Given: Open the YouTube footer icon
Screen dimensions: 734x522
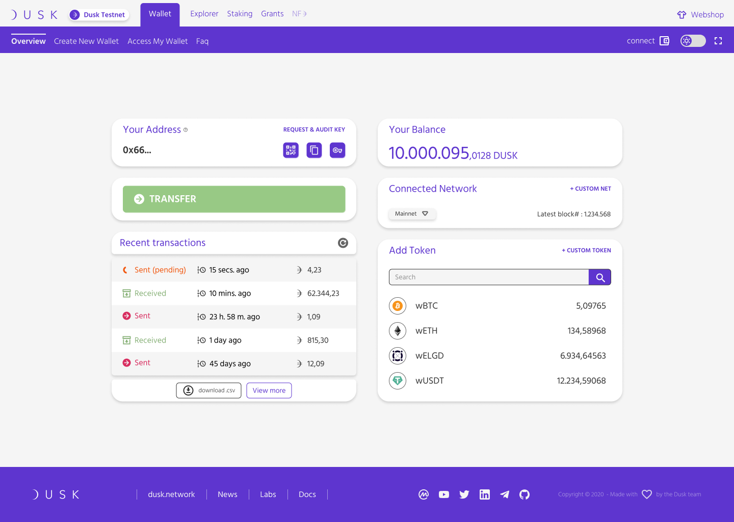Looking at the screenshot, I should point(444,494).
